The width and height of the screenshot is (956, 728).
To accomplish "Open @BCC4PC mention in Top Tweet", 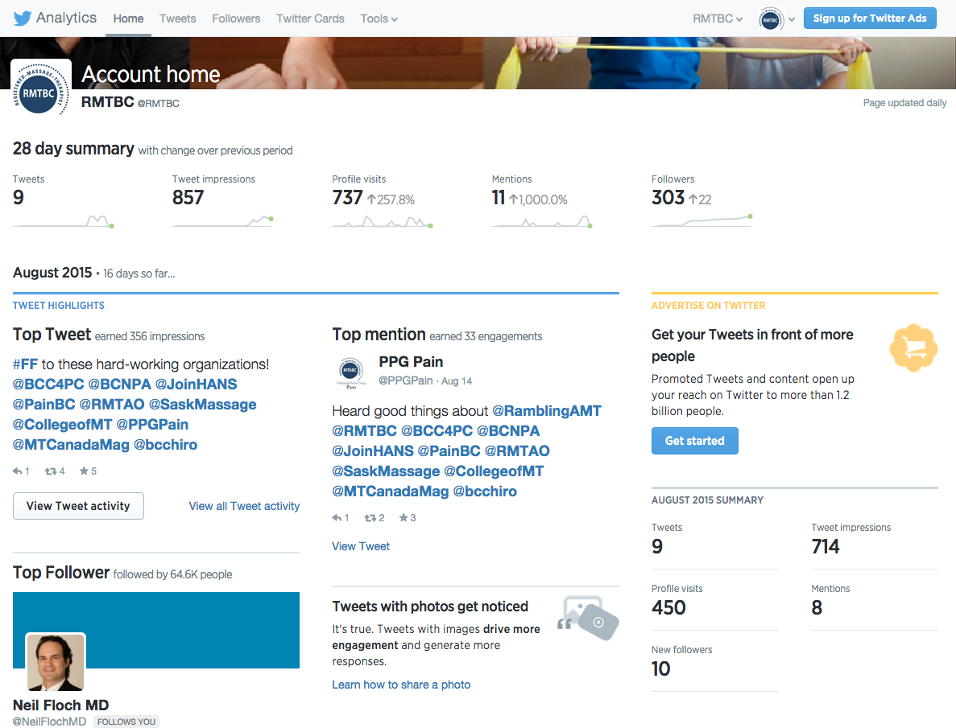I will point(48,385).
